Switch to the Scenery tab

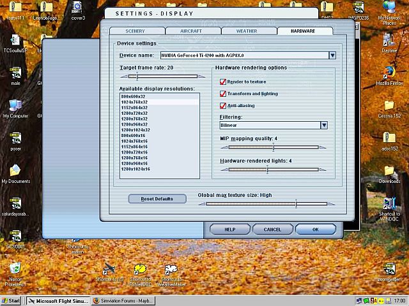point(135,31)
